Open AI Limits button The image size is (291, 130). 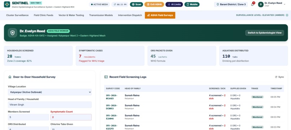coord(174,4)
